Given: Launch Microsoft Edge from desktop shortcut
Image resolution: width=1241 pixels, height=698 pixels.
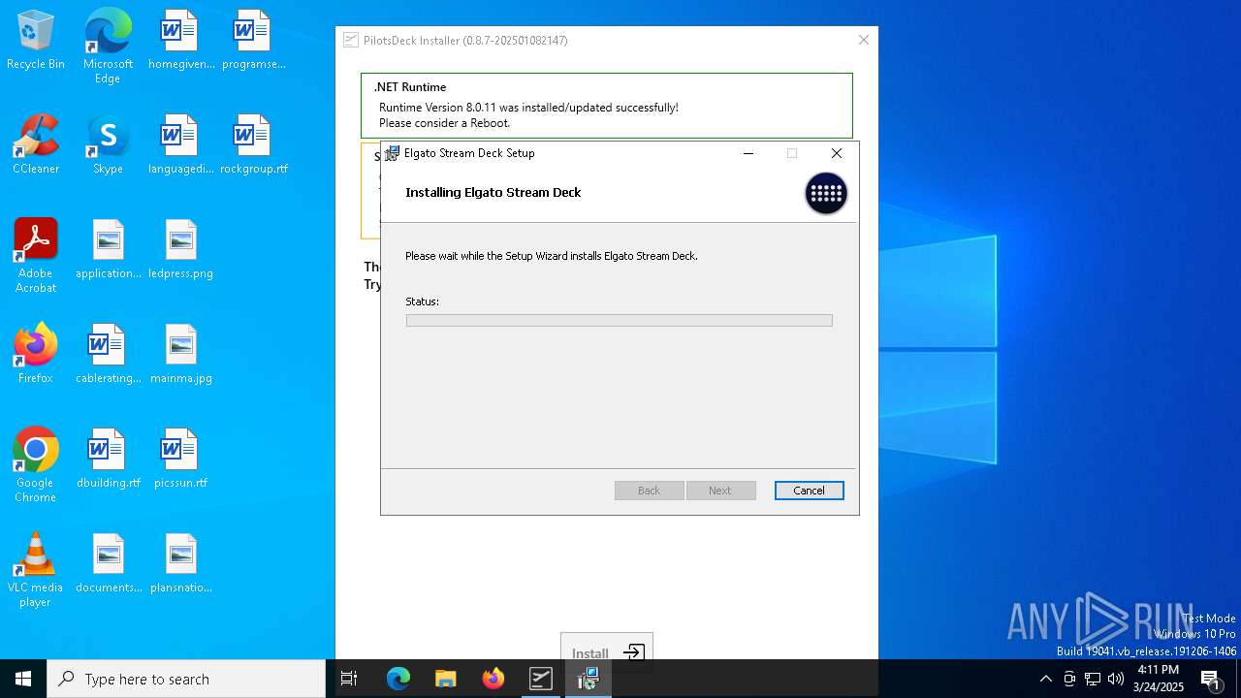Looking at the screenshot, I should pyautogui.click(x=108, y=46).
